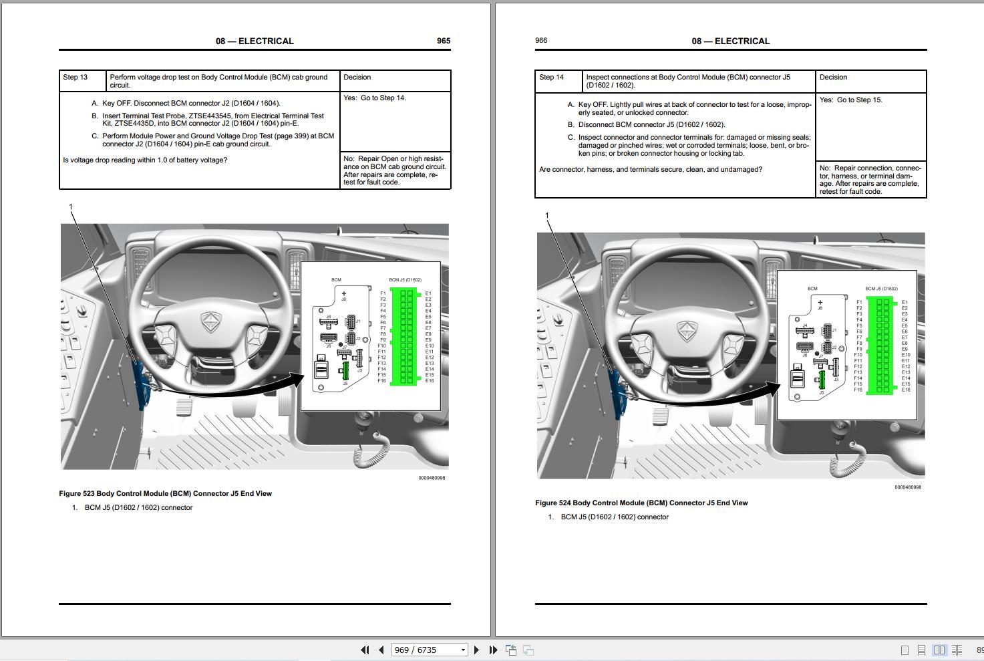
Task: Switch to continuous facing page layout
Action: (x=957, y=650)
